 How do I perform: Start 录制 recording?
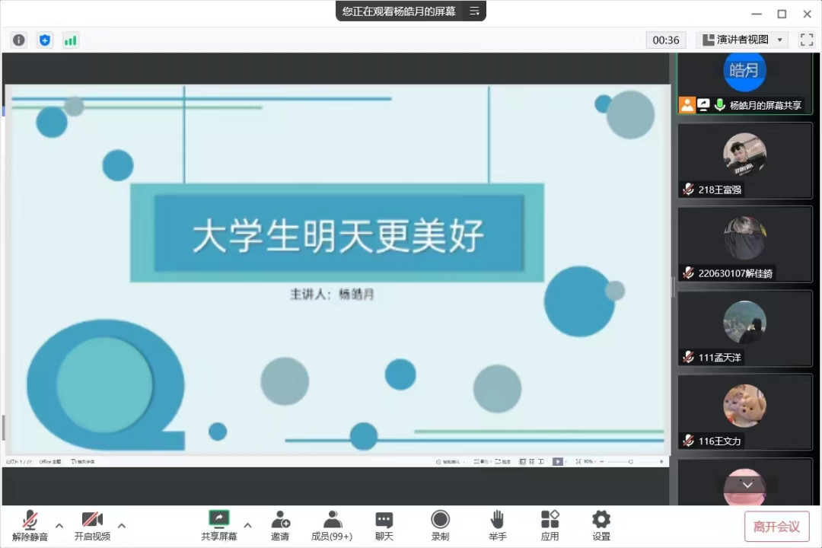pos(440,525)
